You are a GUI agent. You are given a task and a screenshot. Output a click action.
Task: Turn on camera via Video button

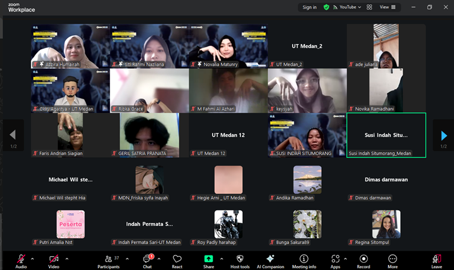54,262
